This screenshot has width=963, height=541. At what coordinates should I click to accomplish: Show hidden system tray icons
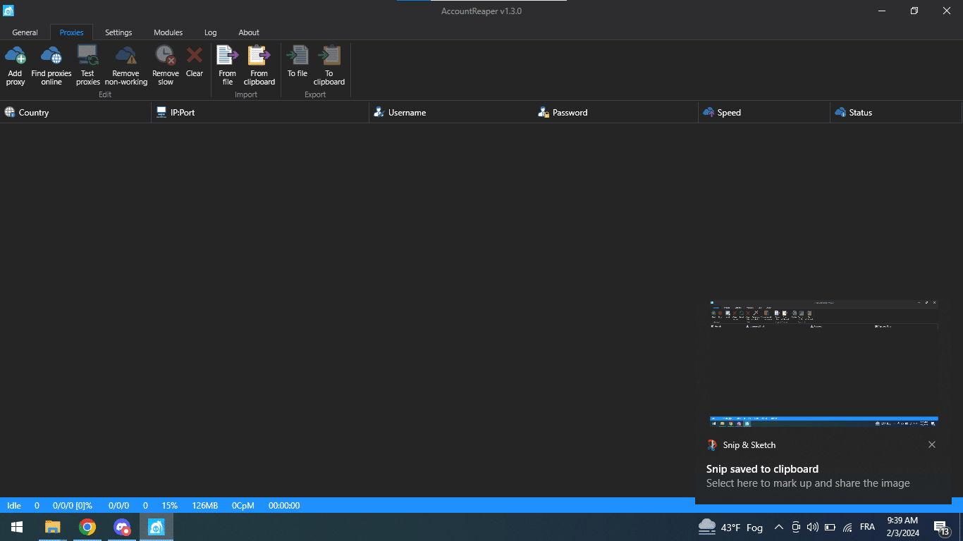point(779,527)
